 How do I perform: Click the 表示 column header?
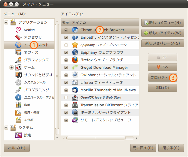[66, 22]
